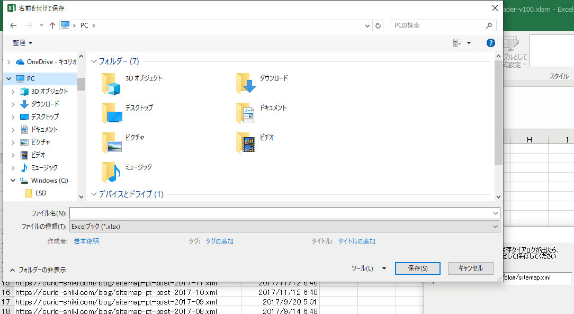Expand OneDrive tree node
This screenshot has width=574, height=314.
coord(9,62)
